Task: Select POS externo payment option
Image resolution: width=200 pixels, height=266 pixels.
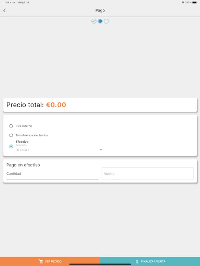Action: click(11, 126)
